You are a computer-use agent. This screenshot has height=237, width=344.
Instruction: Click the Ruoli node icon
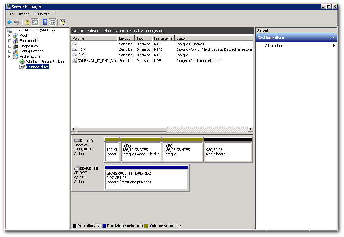[x=16, y=35]
